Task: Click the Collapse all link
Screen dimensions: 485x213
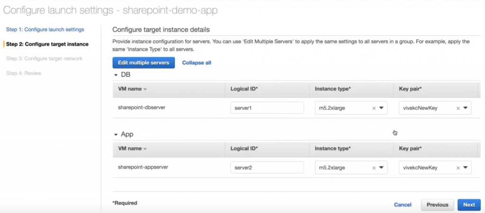Action: pyautogui.click(x=197, y=63)
